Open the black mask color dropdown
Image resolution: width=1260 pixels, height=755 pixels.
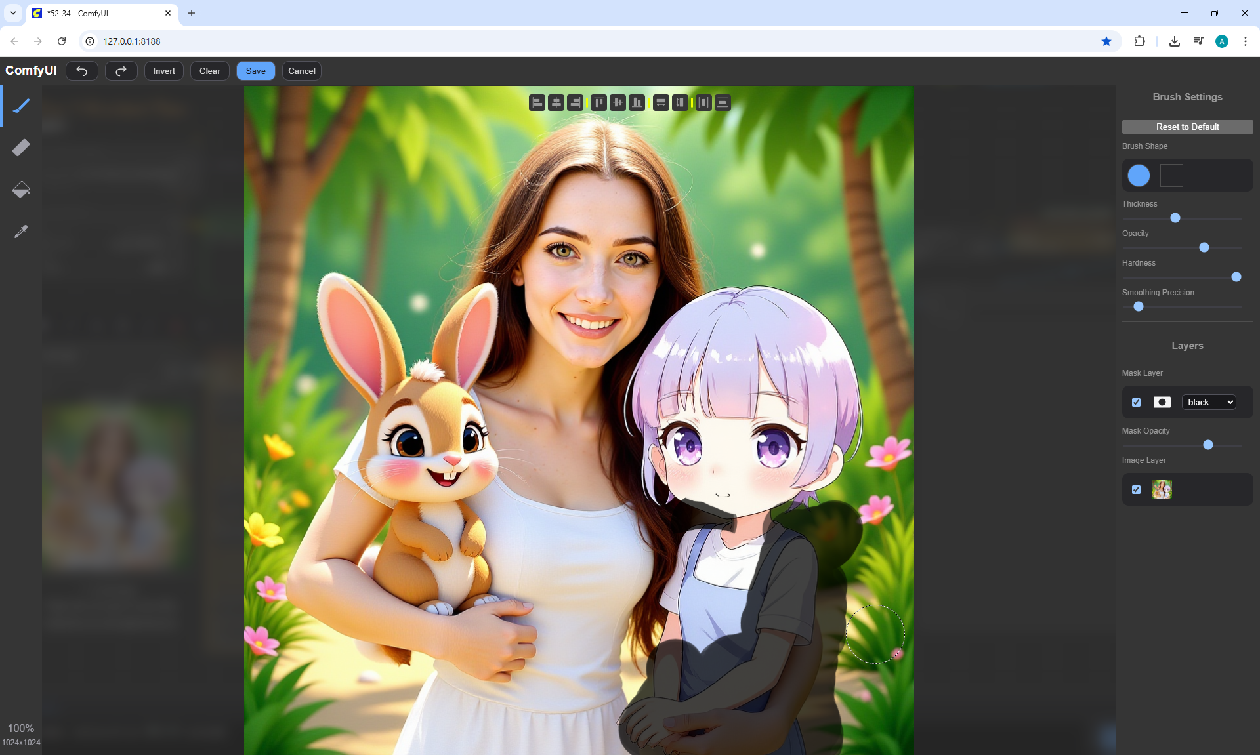1209,402
